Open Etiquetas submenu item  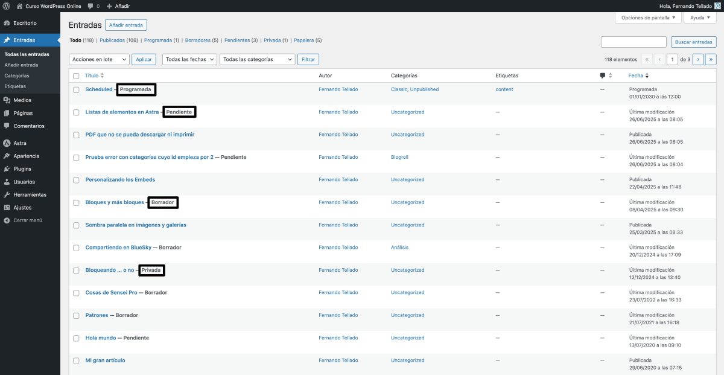pos(15,86)
